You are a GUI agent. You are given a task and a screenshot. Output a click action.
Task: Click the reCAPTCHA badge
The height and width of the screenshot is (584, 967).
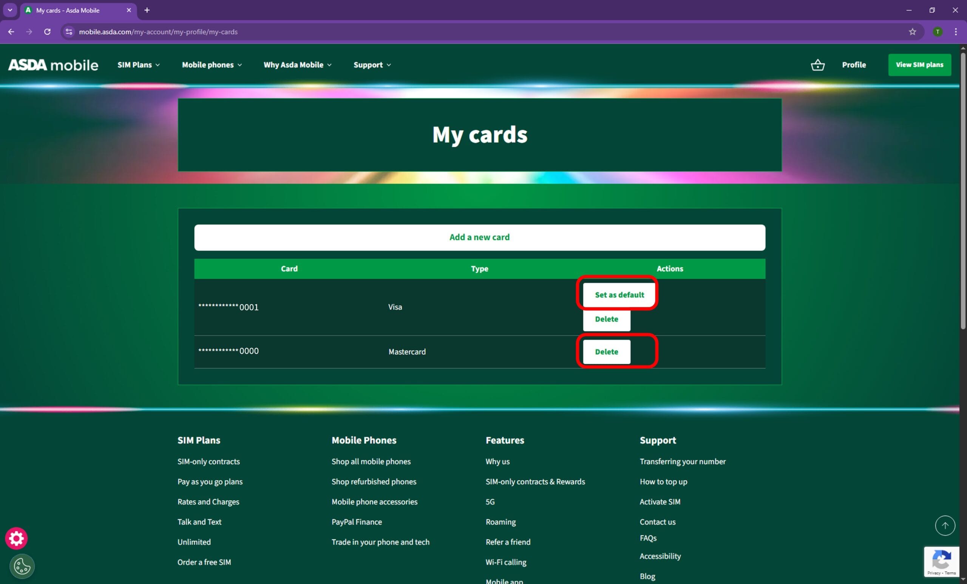(941, 562)
